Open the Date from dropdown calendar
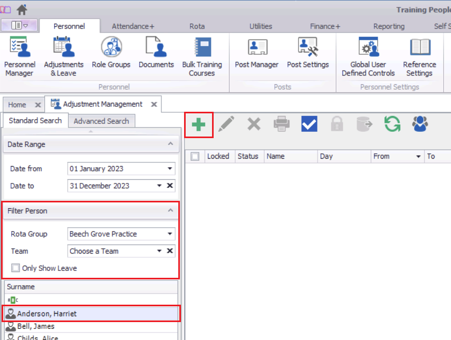 170,169
